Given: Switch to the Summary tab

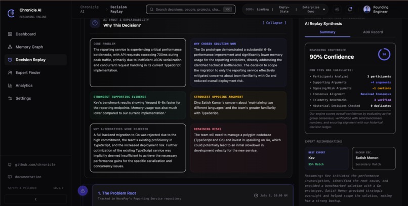Looking at the screenshot, I should (328, 32).
